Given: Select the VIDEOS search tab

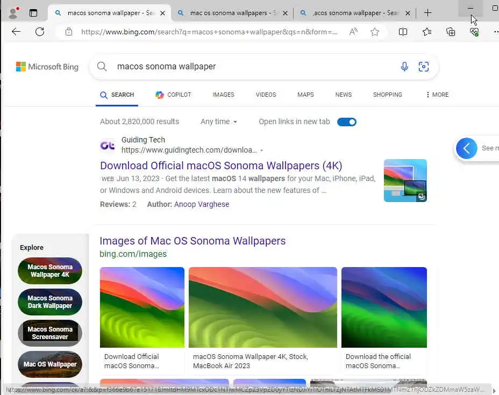Looking at the screenshot, I should click(266, 95).
